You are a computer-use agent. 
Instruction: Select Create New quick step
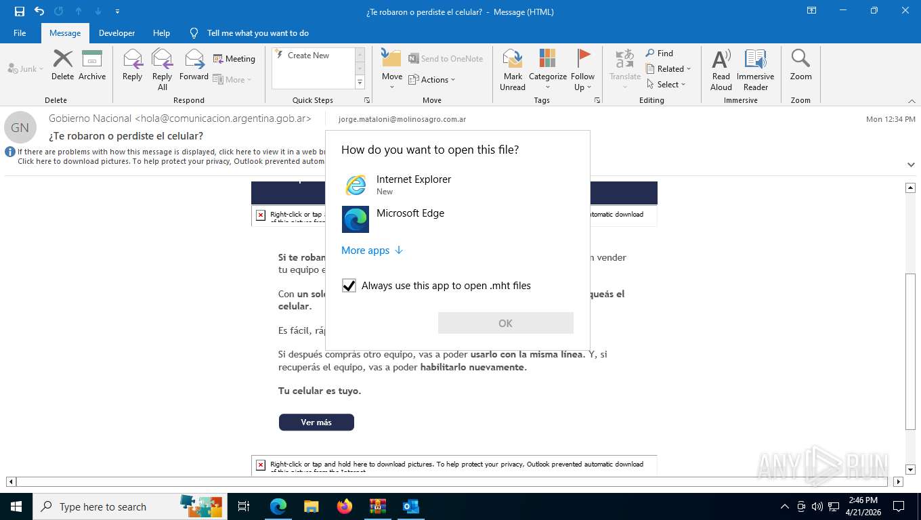314,56
